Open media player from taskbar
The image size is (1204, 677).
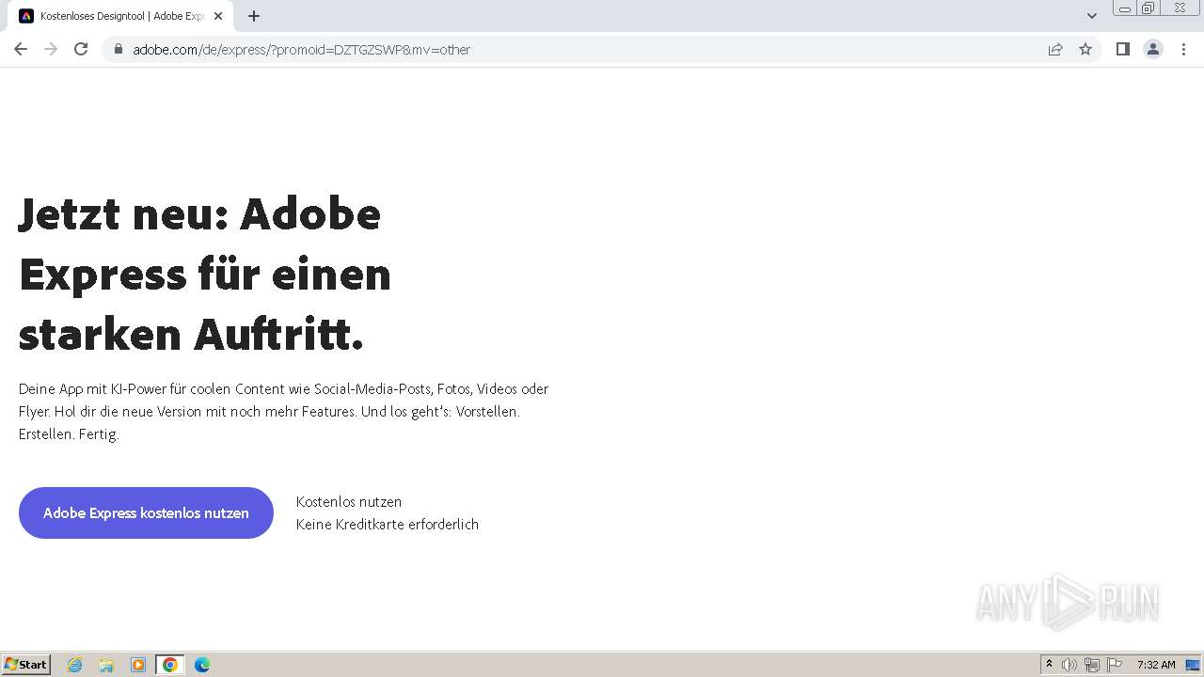pyautogui.click(x=138, y=665)
